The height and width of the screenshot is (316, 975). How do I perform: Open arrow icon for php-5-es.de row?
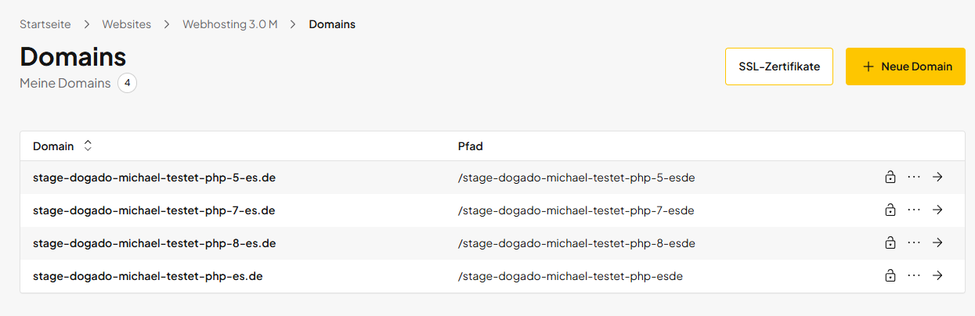[937, 178]
